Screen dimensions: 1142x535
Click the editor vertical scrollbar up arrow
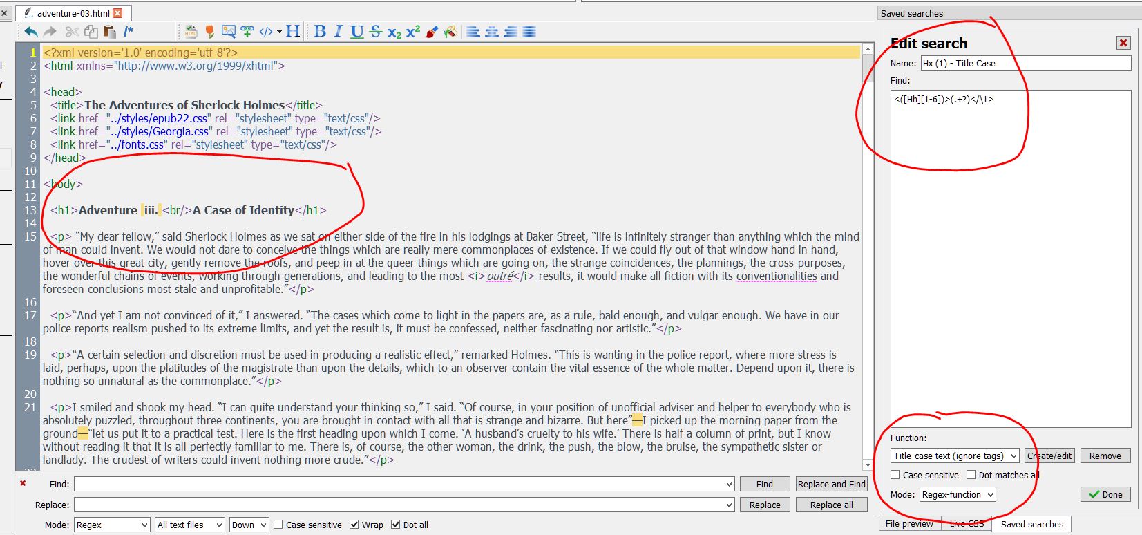(868, 49)
